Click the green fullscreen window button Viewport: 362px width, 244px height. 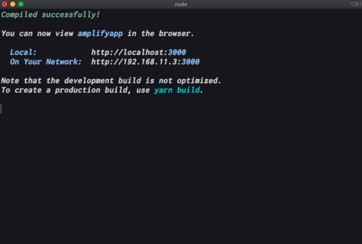(21, 4)
